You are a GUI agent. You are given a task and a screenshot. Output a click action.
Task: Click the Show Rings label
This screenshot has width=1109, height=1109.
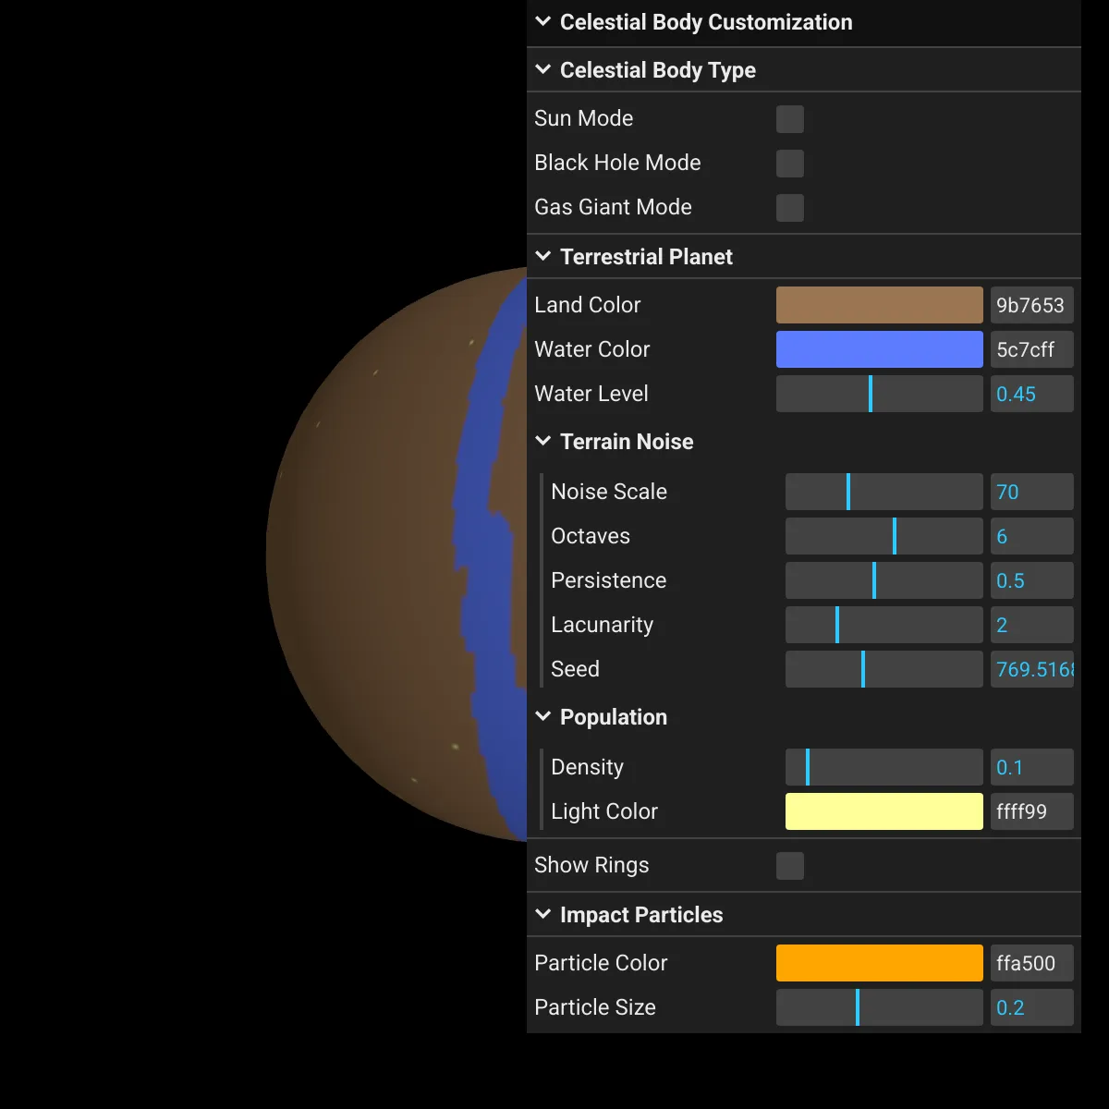(591, 865)
